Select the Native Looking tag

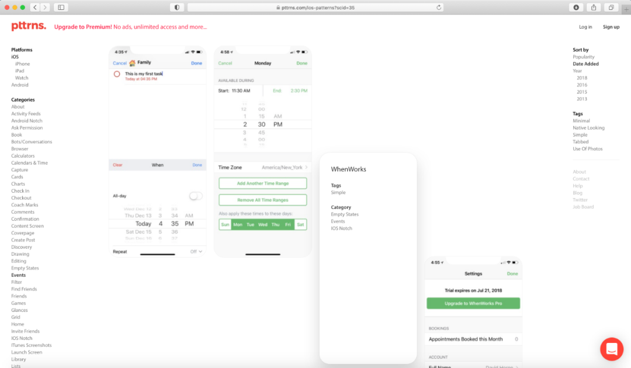(x=588, y=128)
